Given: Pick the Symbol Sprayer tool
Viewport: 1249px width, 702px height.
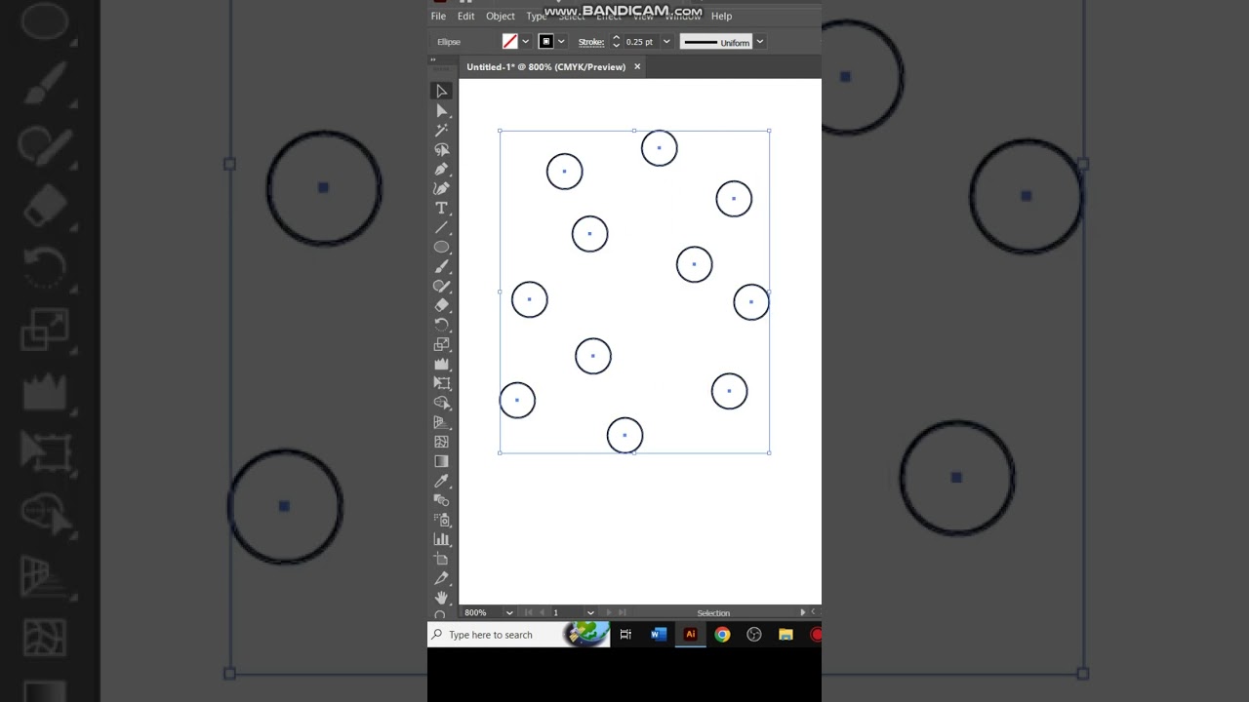Looking at the screenshot, I should [441, 520].
